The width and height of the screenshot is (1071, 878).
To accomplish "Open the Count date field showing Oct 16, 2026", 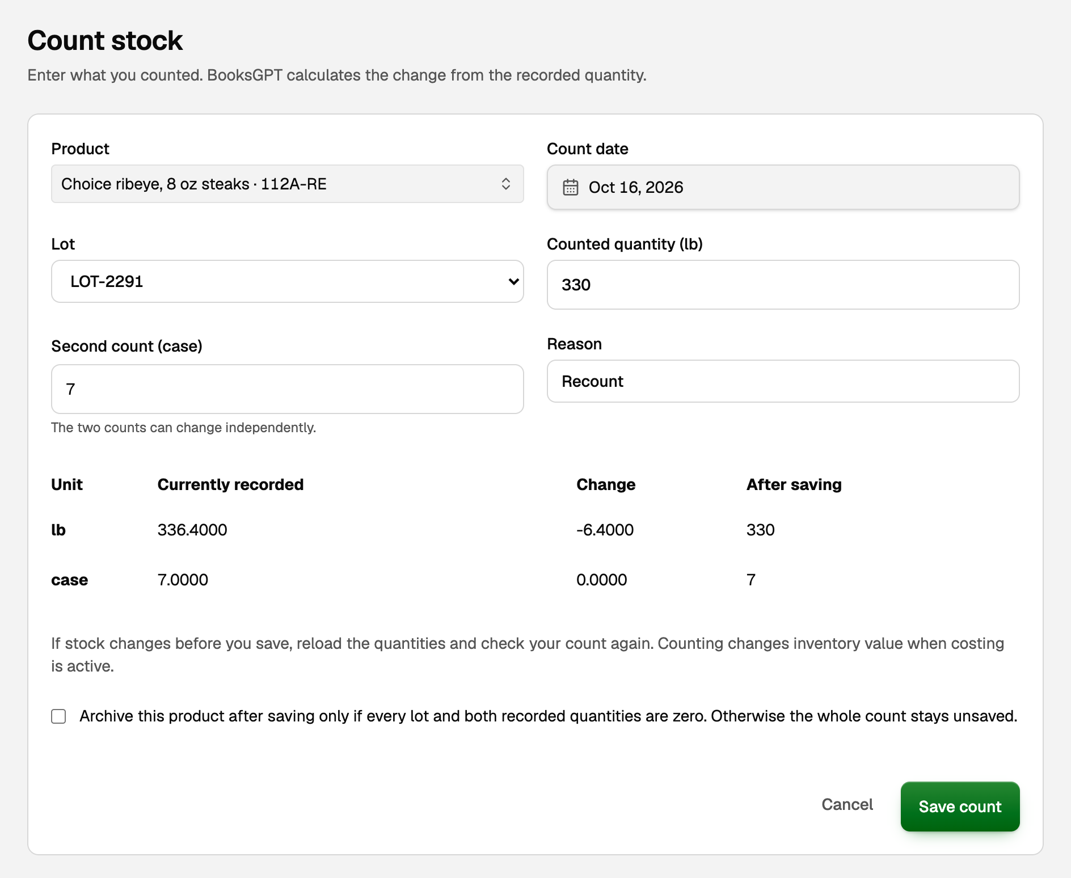I will pos(783,187).
